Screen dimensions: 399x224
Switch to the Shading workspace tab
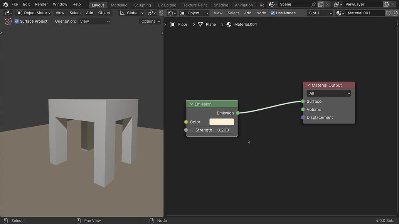[221, 5]
